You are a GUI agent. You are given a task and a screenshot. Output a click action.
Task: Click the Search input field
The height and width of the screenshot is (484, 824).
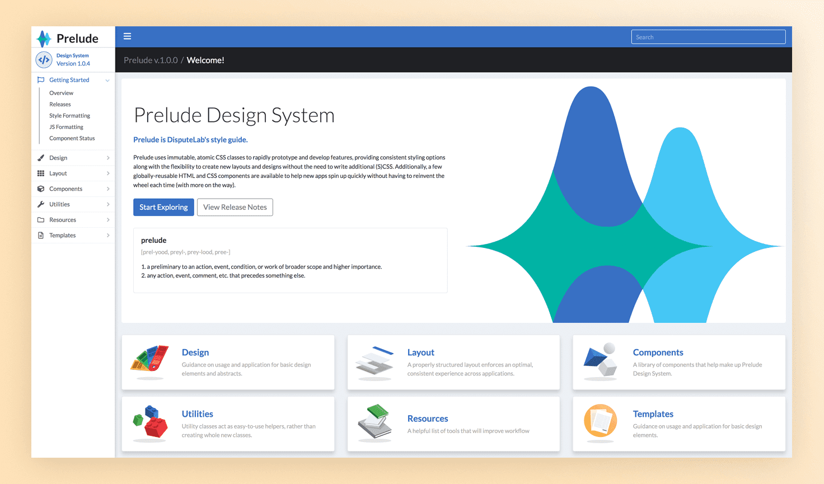point(708,37)
